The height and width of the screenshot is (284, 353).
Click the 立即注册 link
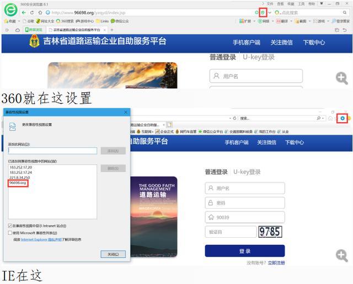276,263
